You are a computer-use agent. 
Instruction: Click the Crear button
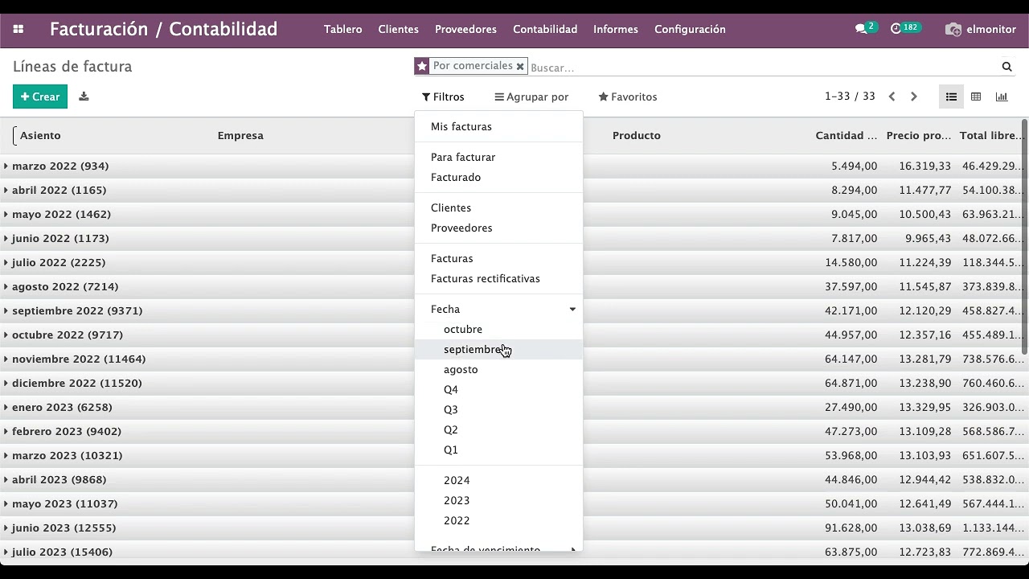tap(40, 96)
